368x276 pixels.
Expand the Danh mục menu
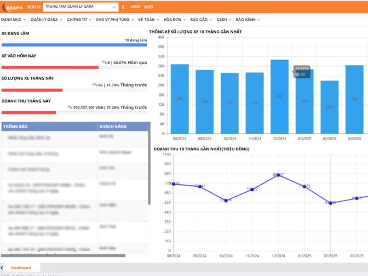point(13,20)
